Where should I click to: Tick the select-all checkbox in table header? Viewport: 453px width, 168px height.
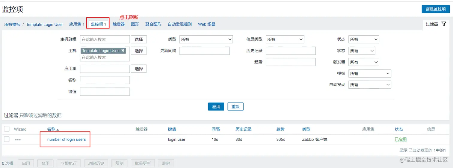[x=7, y=129]
